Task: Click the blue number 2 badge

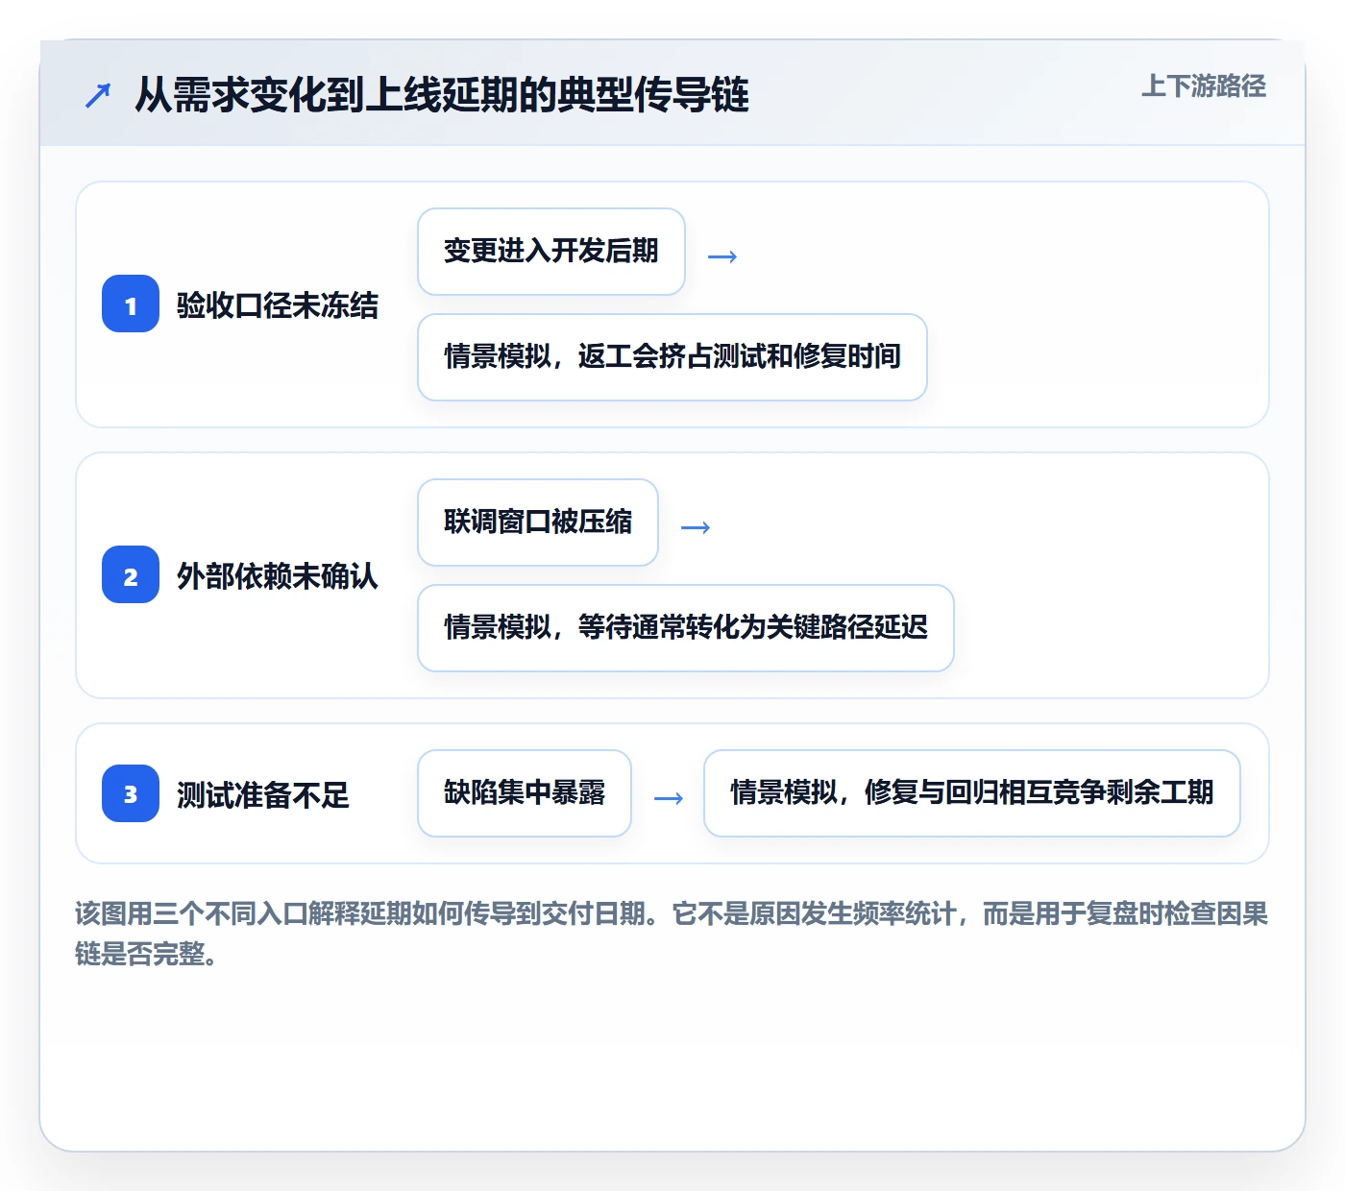Action: [131, 574]
